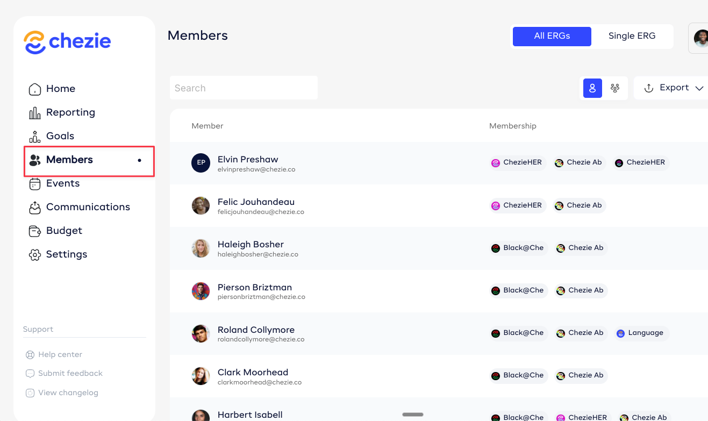This screenshot has height=421, width=708.
Task: Open the Reporting bar chart icon
Action: (35, 113)
